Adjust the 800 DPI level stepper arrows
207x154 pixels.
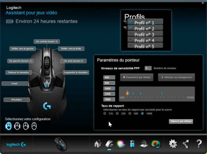[x=114, y=83]
